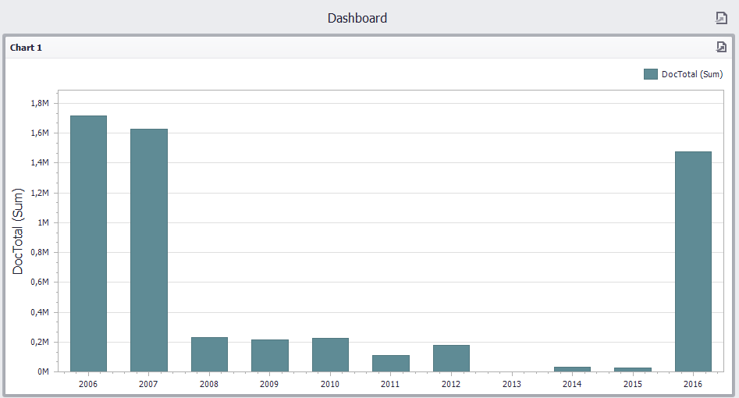Click the 2010 X-axis label
739x398 pixels.
point(330,384)
